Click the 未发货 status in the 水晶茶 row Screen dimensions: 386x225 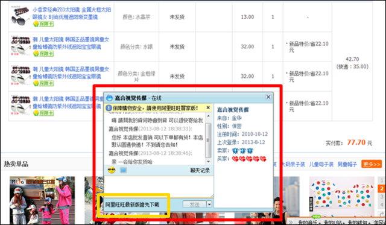click(177, 17)
